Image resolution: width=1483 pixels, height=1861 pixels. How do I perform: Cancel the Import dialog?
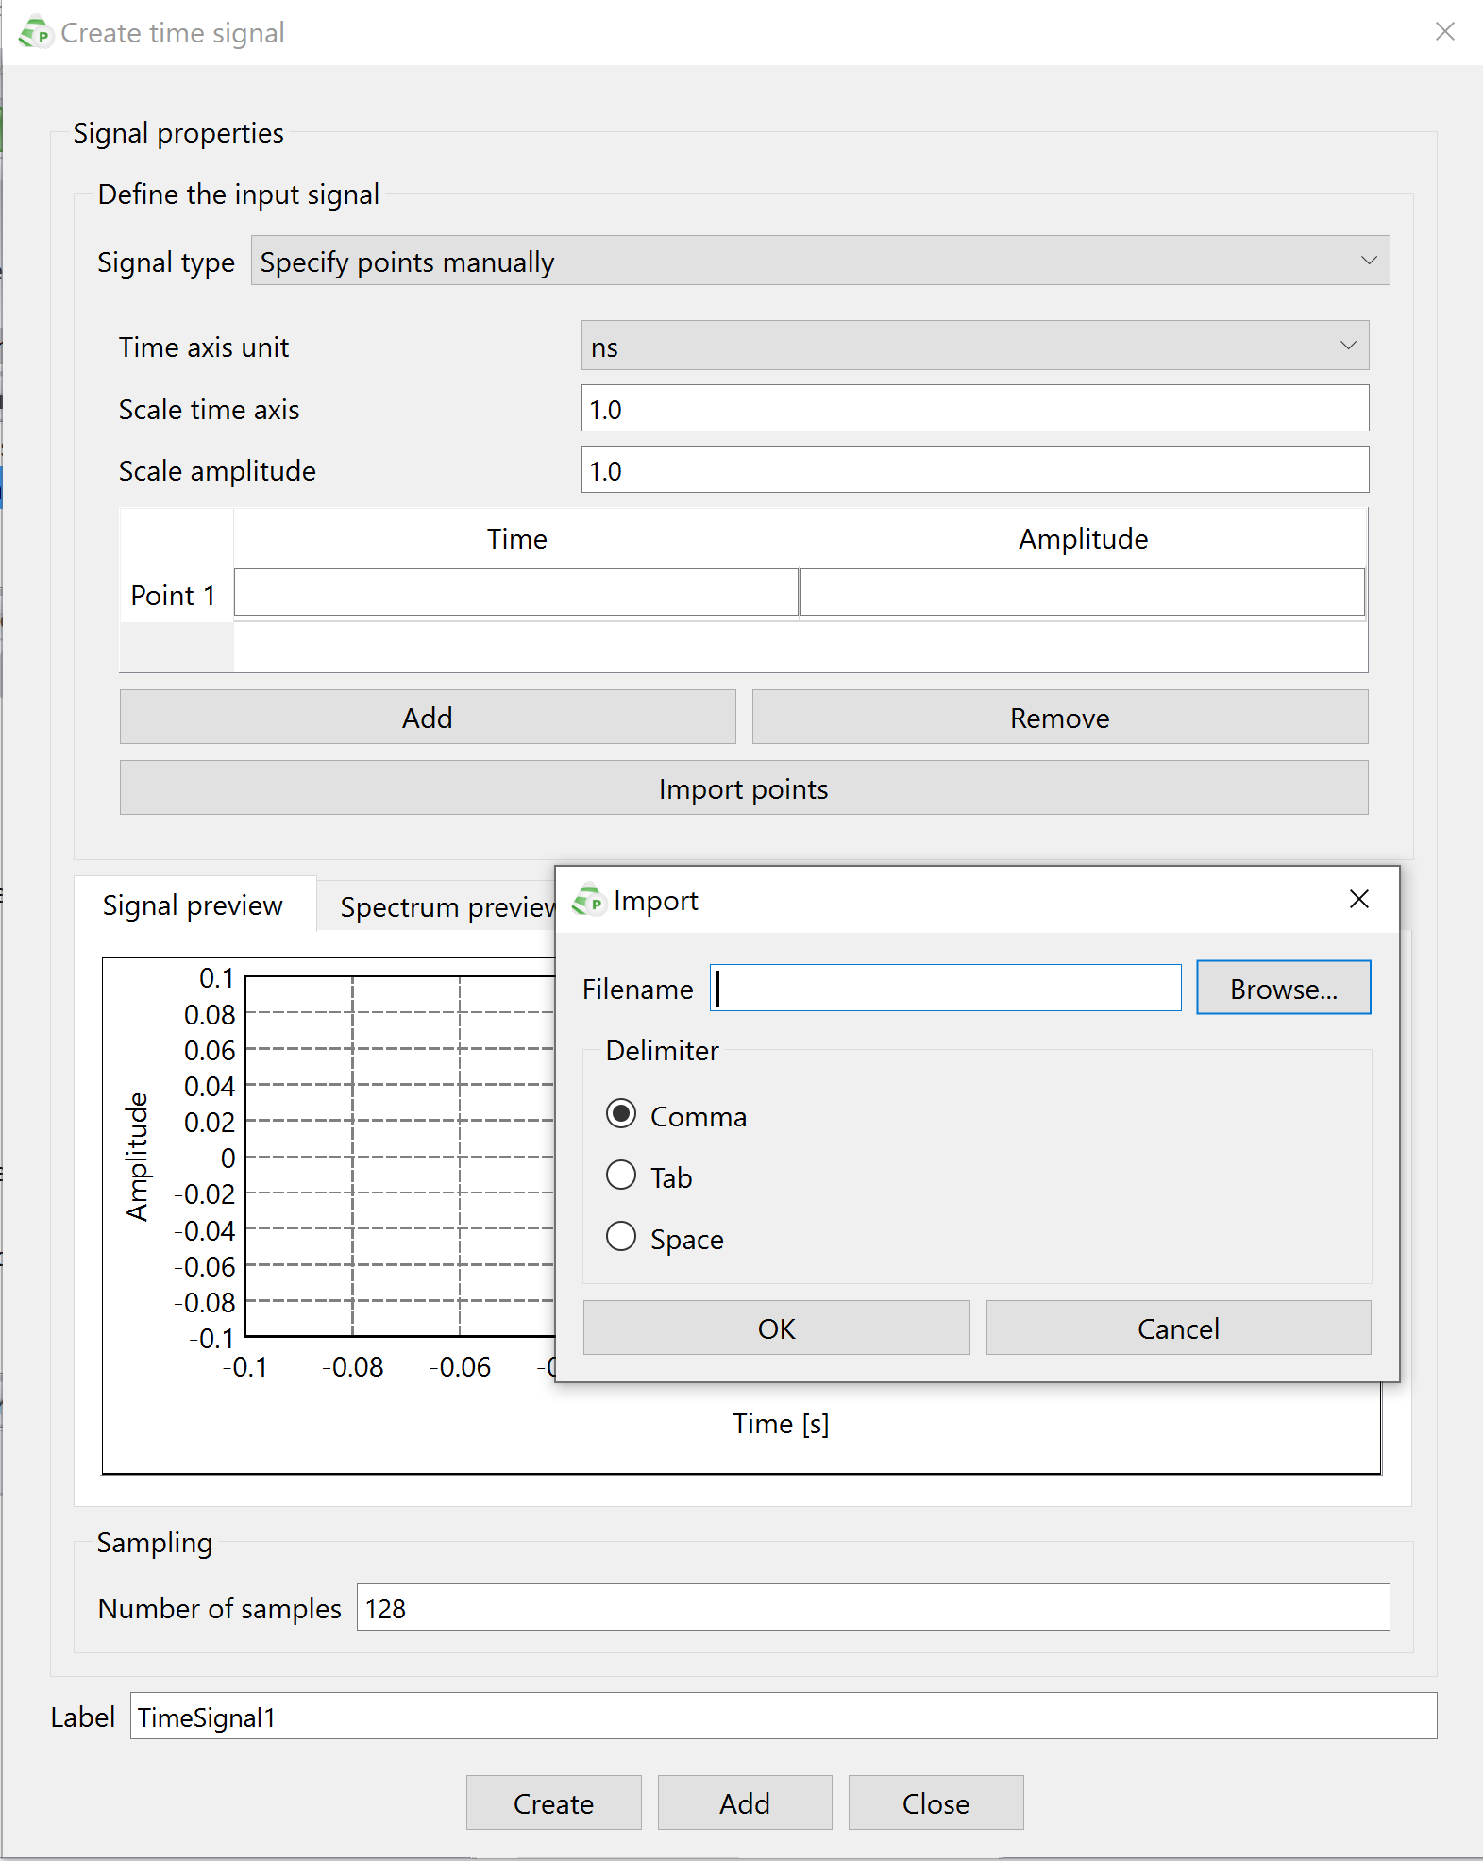(1178, 1328)
